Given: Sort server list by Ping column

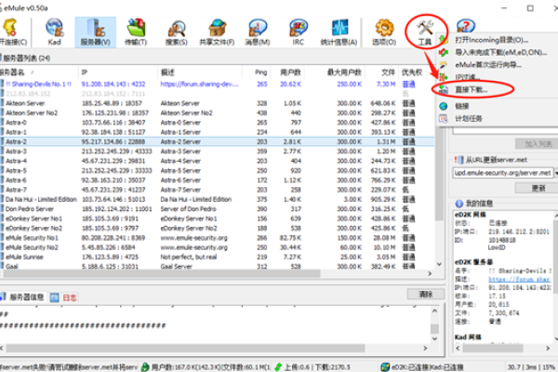Looking at the screenshot, I should pyautogui.click(x=261, y=72).
